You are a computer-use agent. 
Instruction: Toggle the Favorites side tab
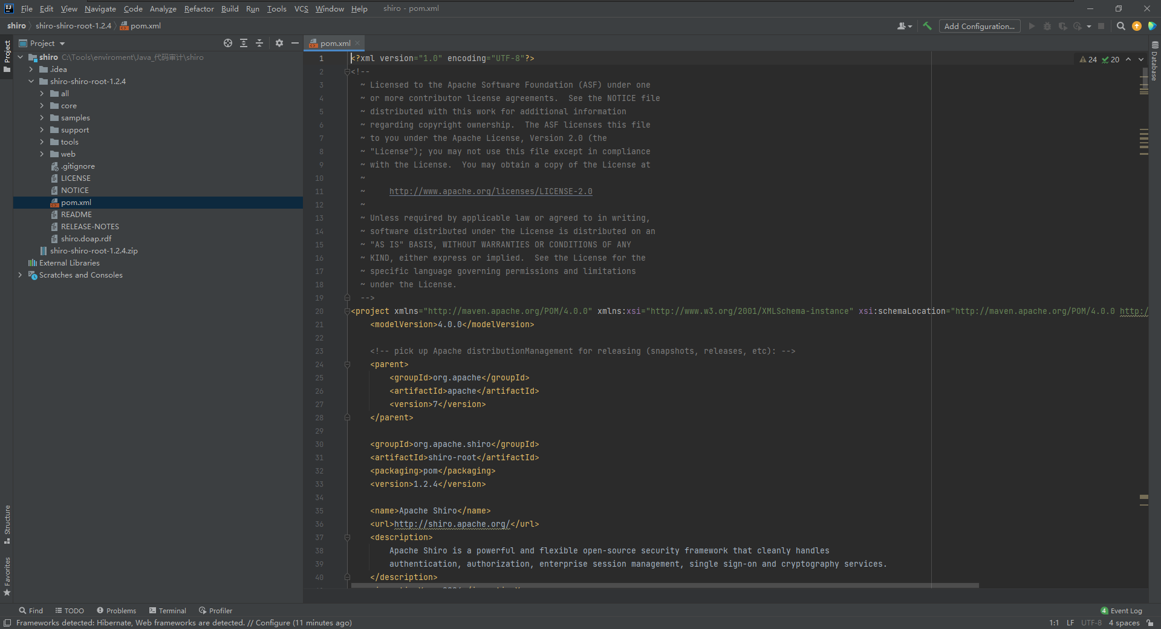(7, 576)
